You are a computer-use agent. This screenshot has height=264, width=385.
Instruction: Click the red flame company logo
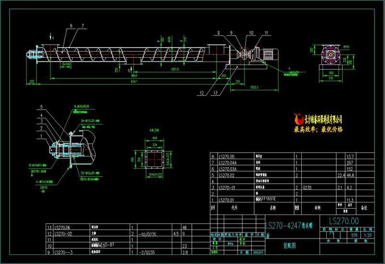pos(298,119)
